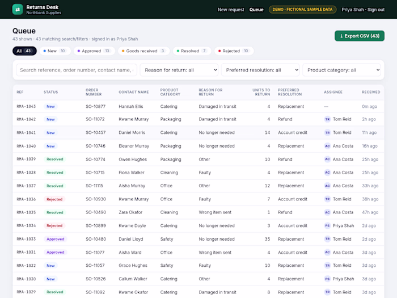The width and height of the screenshot is (397, 298).
Task: Click the UNITS TO RETURN column header
Action: point(261,92)
